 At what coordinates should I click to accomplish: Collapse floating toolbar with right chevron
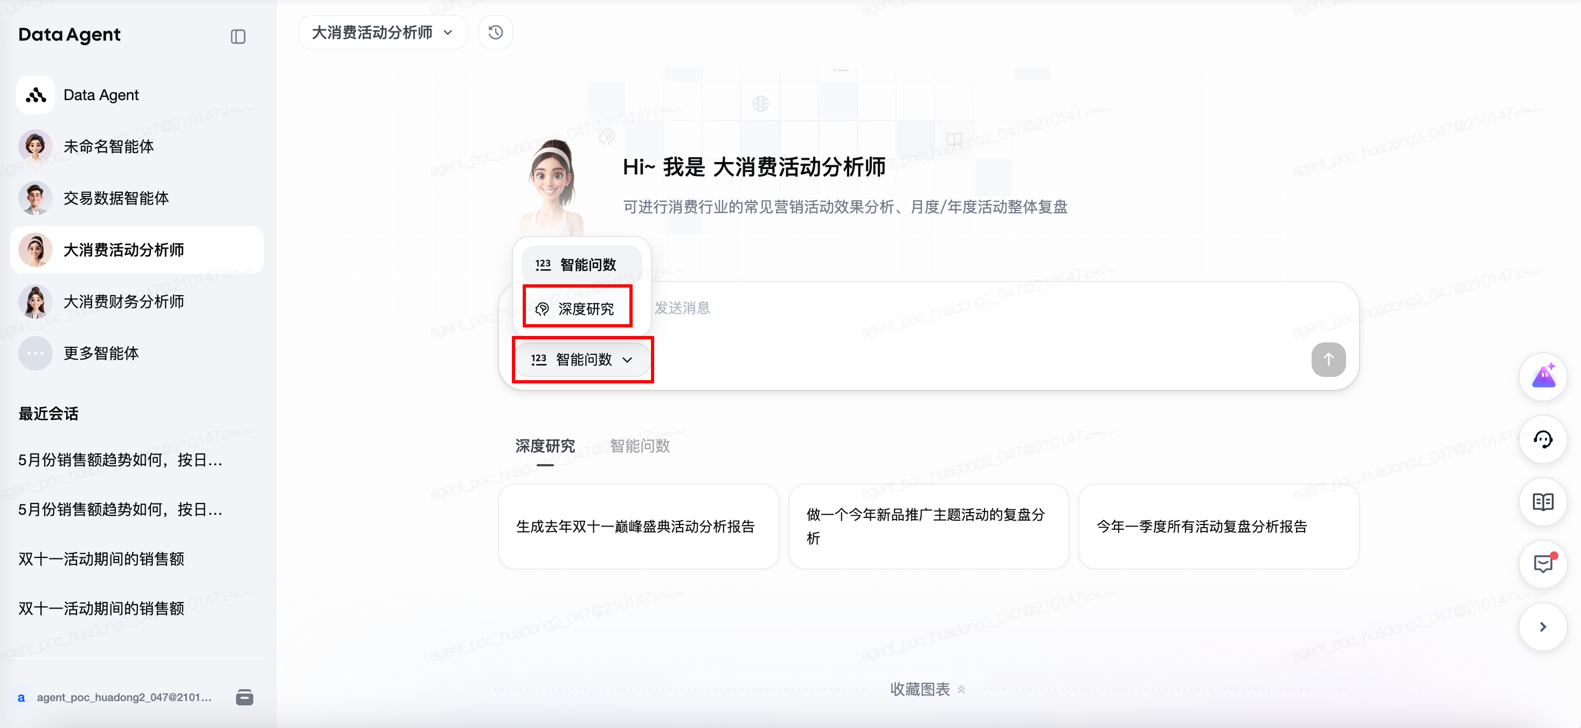pos(1543,627)
